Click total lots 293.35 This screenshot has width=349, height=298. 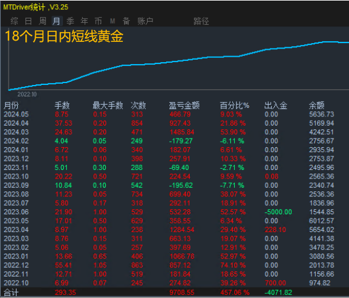coord(65,293)
